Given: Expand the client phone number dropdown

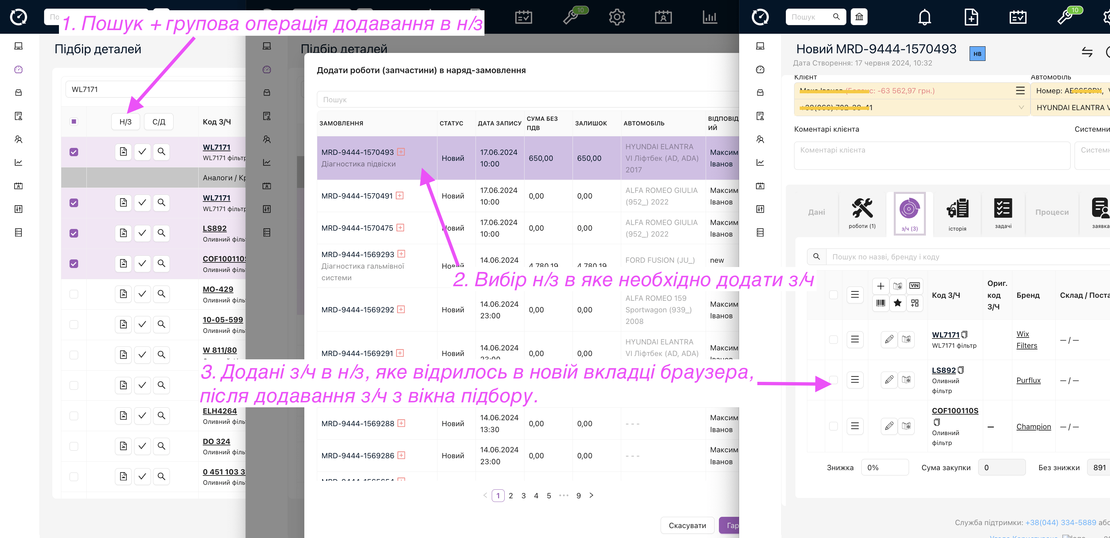Looking at the screenshot, I should (x=1021, y=108).
